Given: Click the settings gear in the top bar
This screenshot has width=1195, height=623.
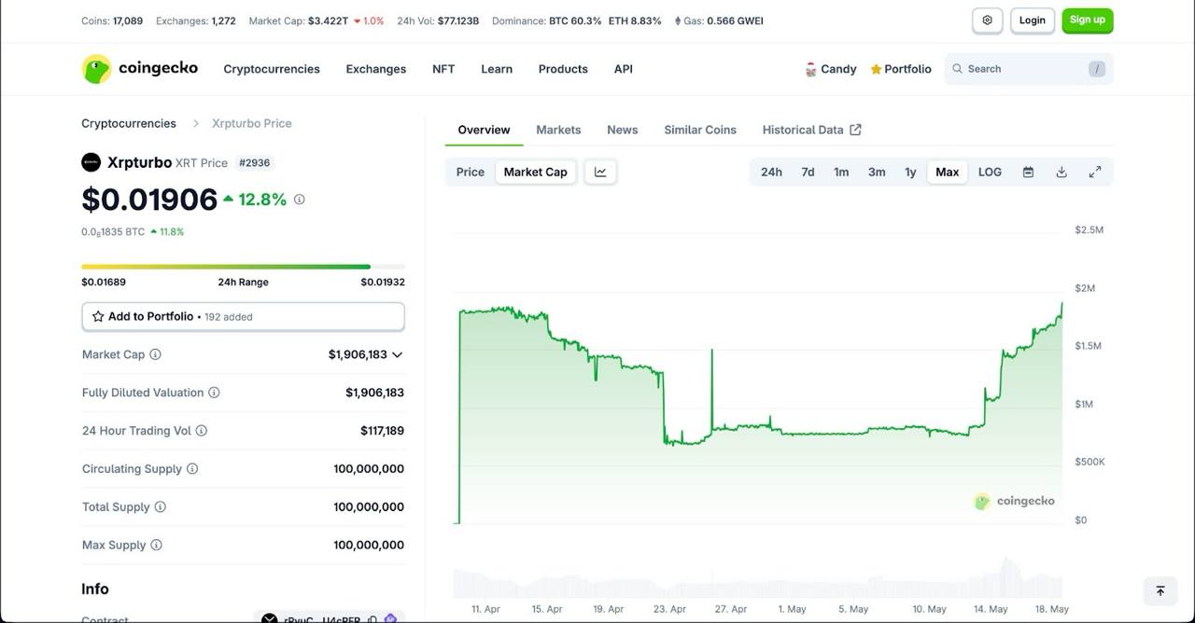Looking at the screenshot, I should coord(987,20).
